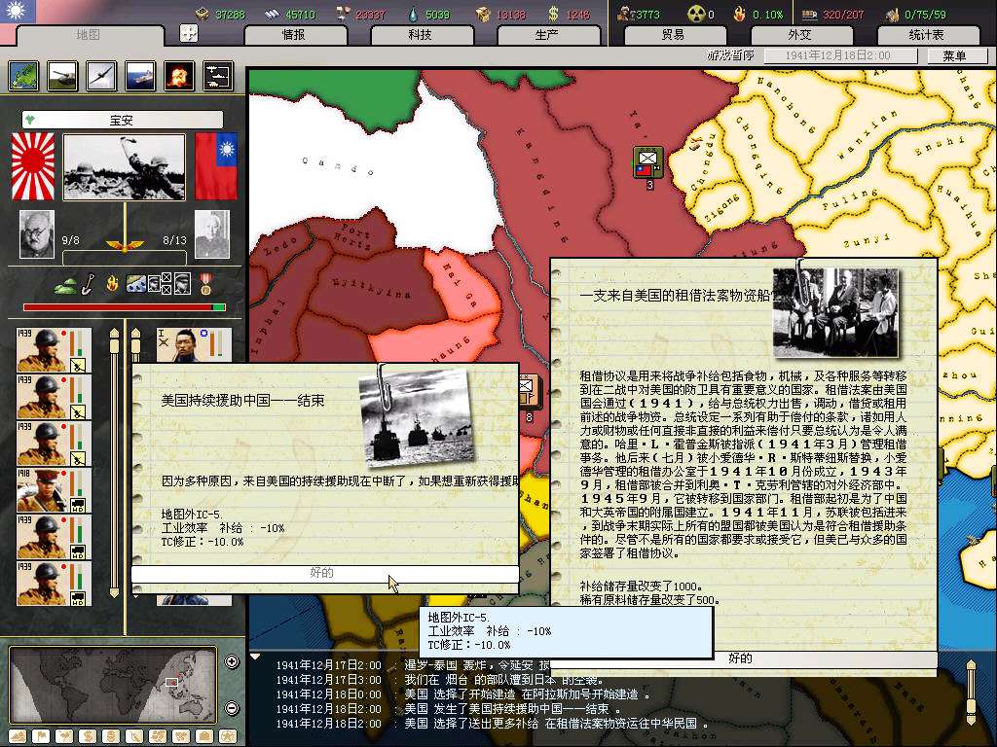Select the Chinese defender unit with topknot portrait
Screen dimensions: 997x747
coord(194,345)
